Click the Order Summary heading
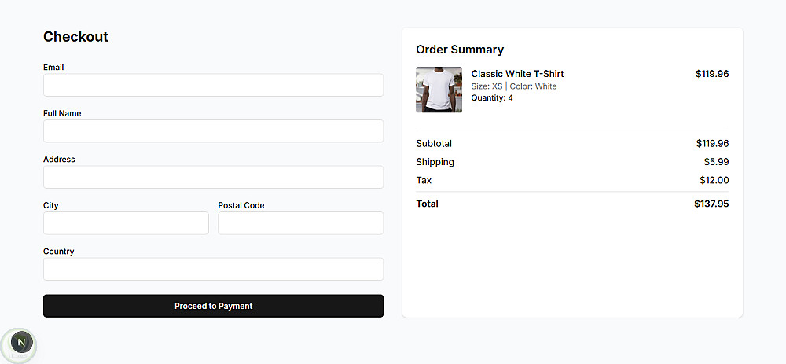The width and height of the screenshot is (786, 364). pyautogui.click(x=460, y=50)
